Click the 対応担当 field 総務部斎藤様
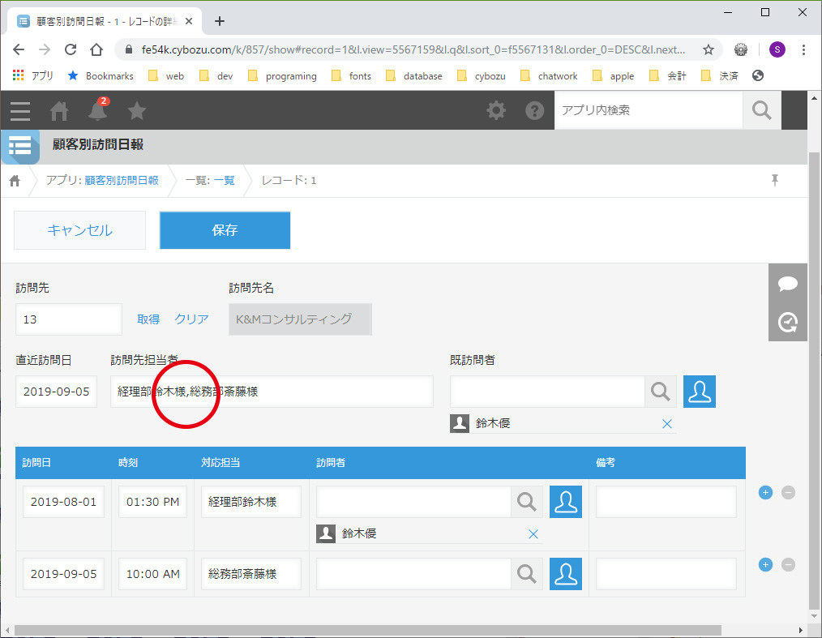Viewport: 822px width, 638px height. point(251,574)
